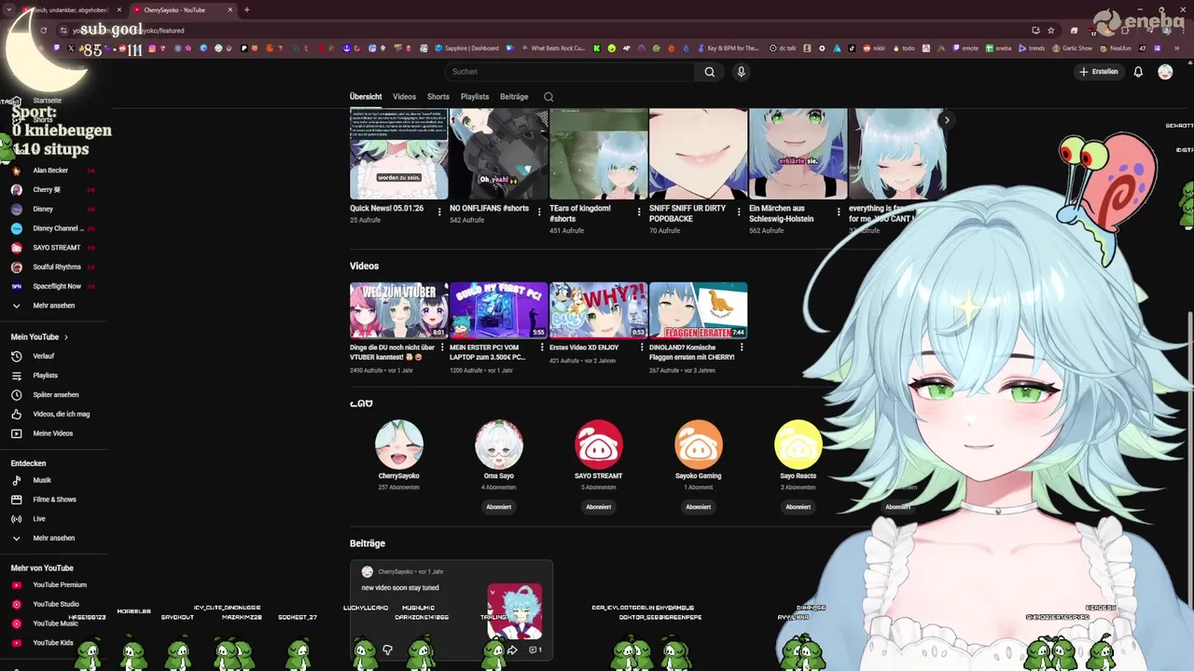The width and height of the screenshot is (1194, 671).
Task: Toggle the Abonniert subscription under Sayoko Gaming
Action: [699, 507]
